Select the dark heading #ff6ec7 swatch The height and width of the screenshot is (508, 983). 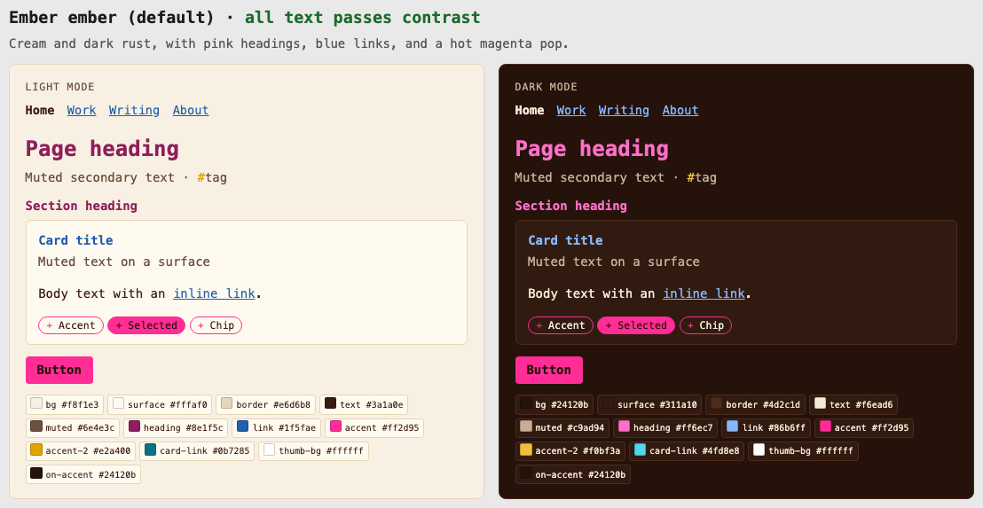point(665,428)
